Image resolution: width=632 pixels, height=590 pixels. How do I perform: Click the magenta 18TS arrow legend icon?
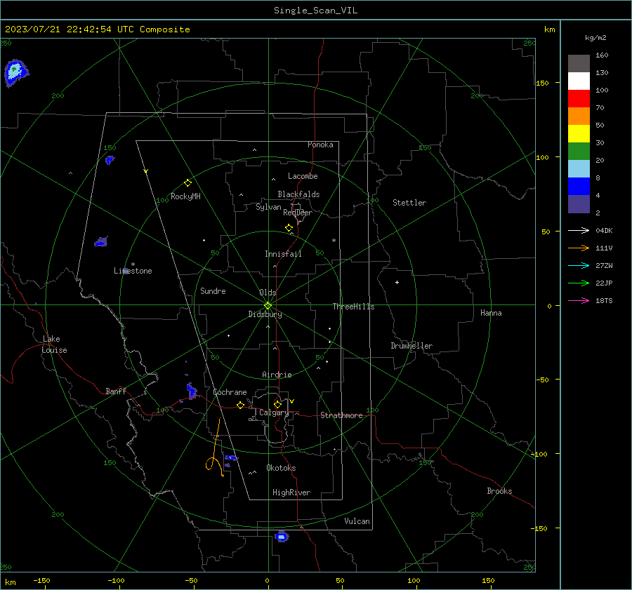(x=579, y=300)
